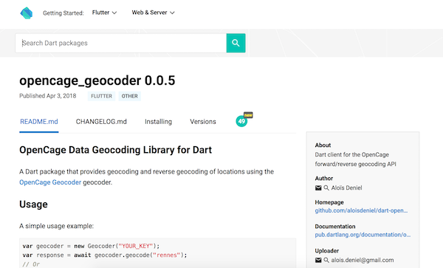Click the envelope icon beside alois.deniel@gmail.com
This screenshot has height=268, width=443.
click(318, 260)
